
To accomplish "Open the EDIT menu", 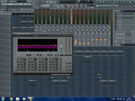I will (x=6, y=4).
